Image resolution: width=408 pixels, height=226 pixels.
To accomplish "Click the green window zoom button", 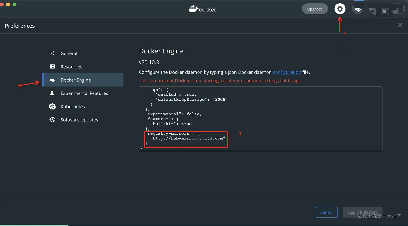I will point(15,5).
